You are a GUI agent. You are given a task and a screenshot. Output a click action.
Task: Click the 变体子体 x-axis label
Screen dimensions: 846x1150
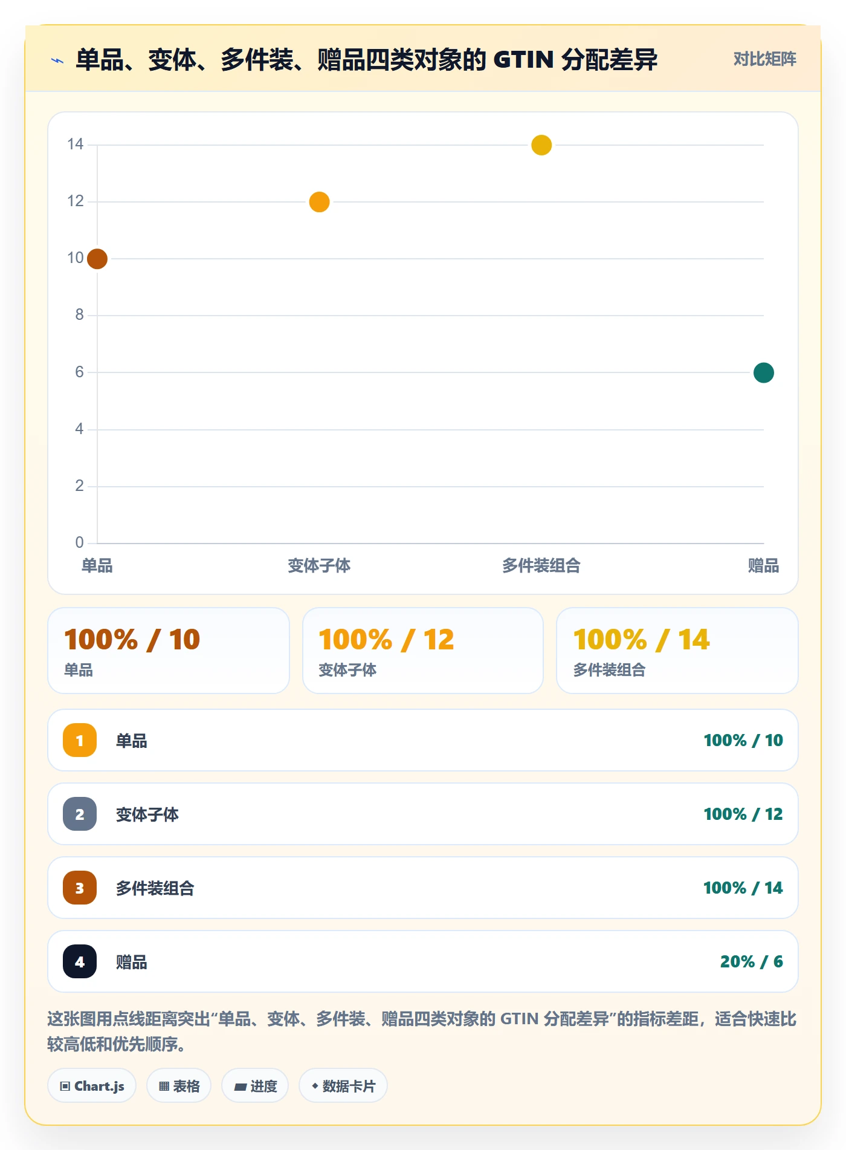pos(319,566)
